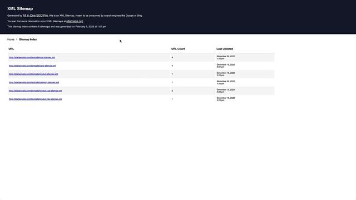Click the sitemap generated on February 1 sentence
Screen dimensions: 356x200
point(57,27)
